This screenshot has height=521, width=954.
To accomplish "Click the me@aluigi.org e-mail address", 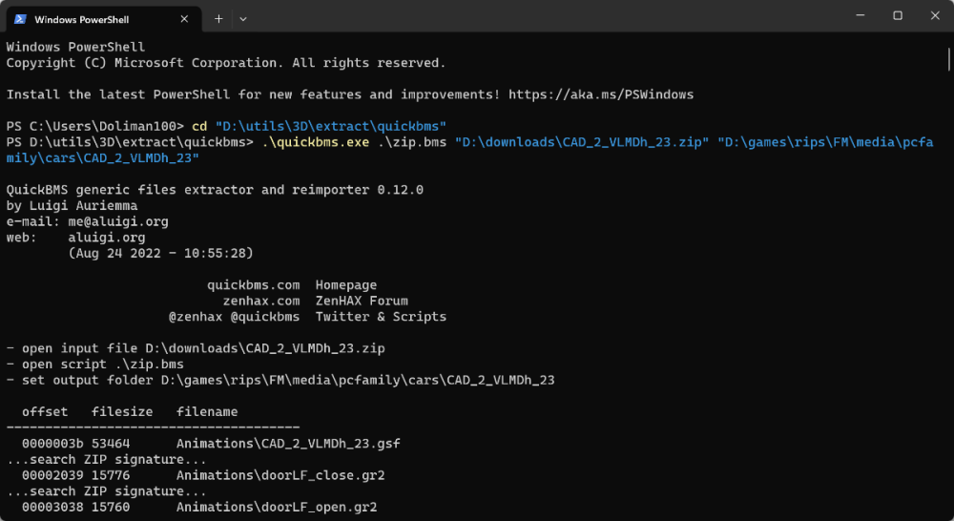I will [x=118, y=221].
